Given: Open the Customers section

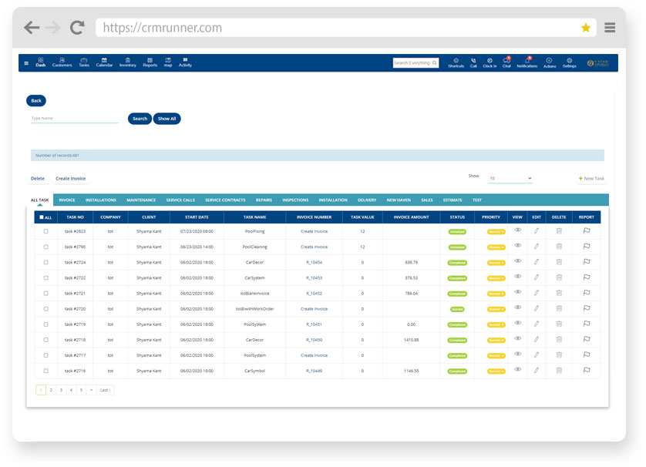Looking at the screenshot, I should pyautogui.click(x=62, y=63).
